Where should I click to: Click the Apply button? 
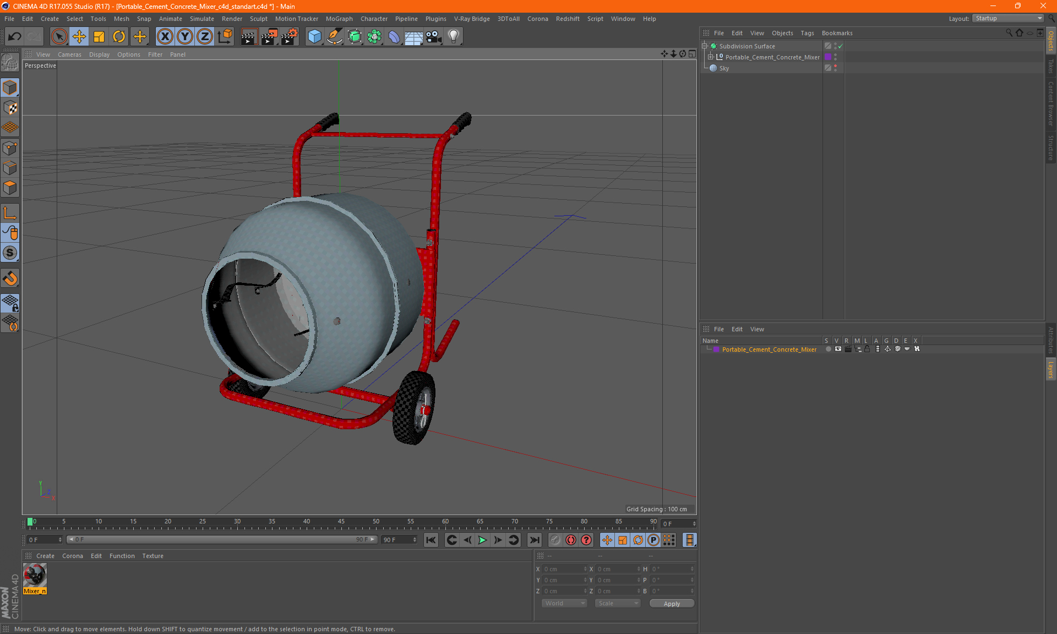point(672,603)
